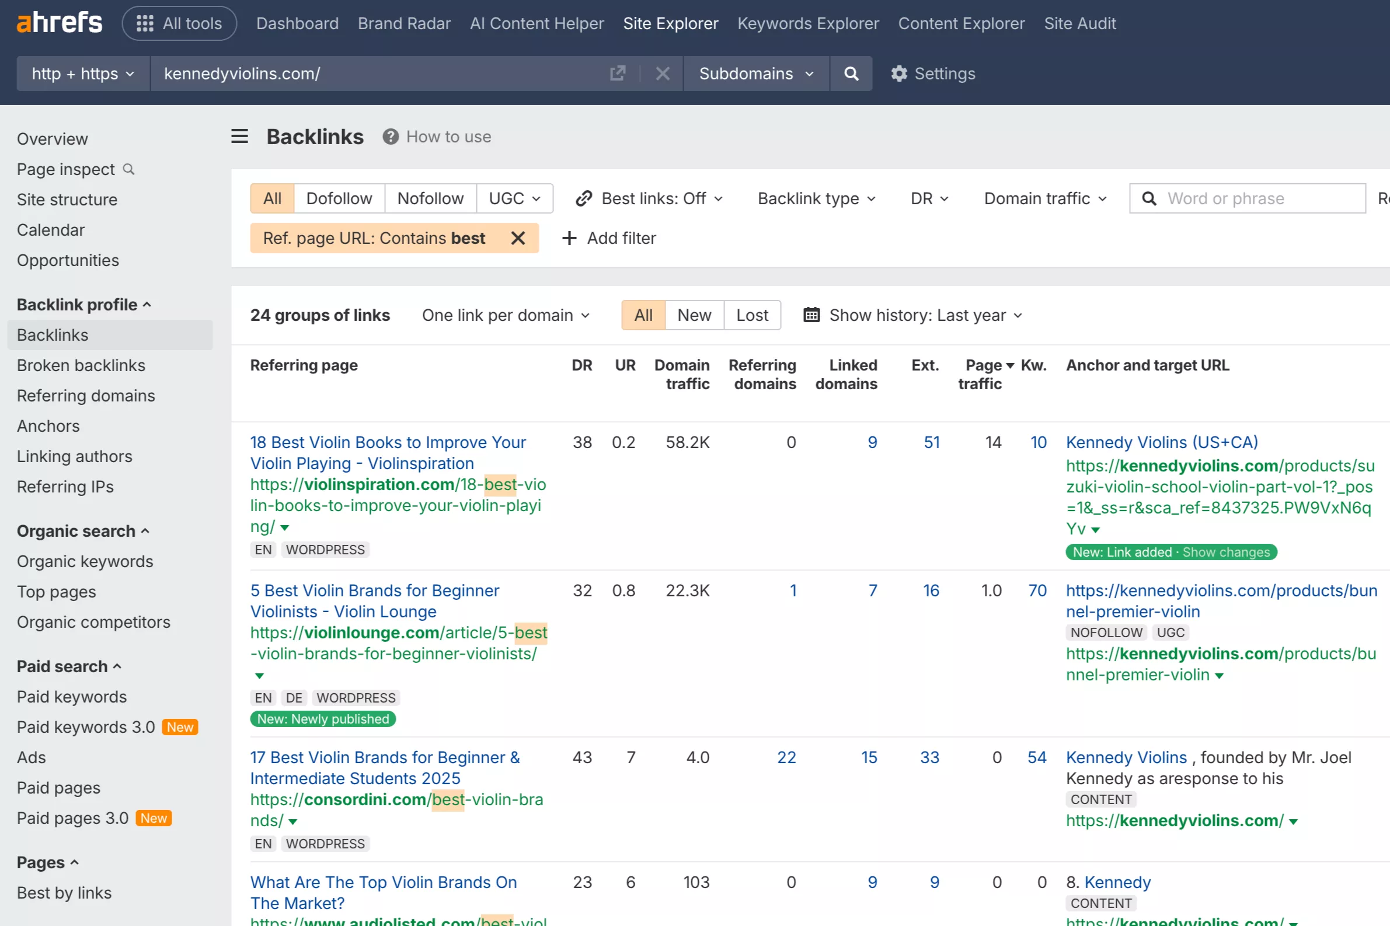The image size is (1390, 926).
Task: Open Subdomains mode dropdown
Action: [x=756, y=74]
